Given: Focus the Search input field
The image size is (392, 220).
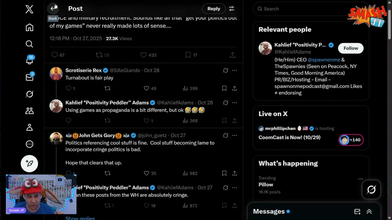Looking at the screenshot, I should [303, 9].
